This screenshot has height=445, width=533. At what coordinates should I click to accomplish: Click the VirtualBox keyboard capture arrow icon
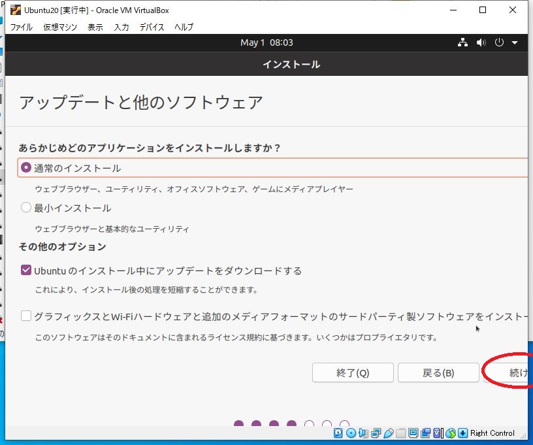462,433
